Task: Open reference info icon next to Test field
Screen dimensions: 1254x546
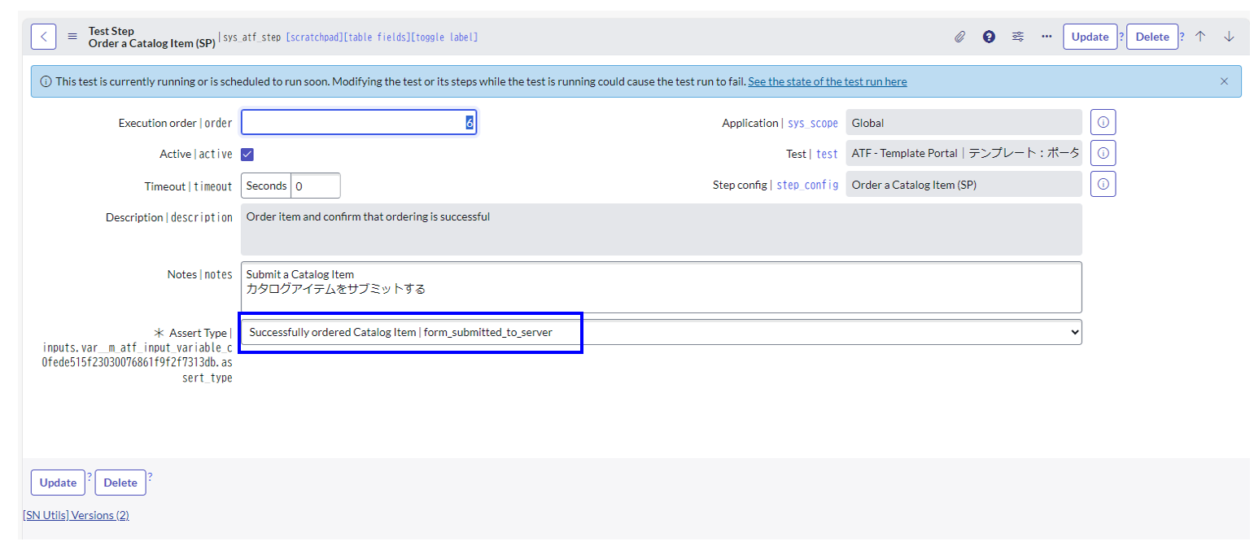Action: point(1105,153)
